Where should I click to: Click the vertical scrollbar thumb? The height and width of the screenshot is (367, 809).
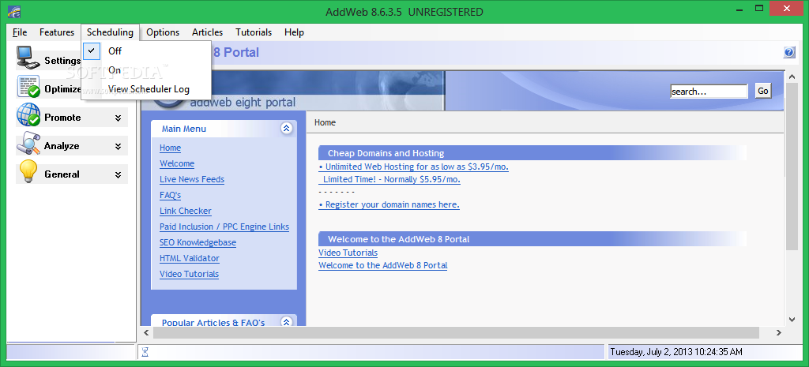point(792,167)
